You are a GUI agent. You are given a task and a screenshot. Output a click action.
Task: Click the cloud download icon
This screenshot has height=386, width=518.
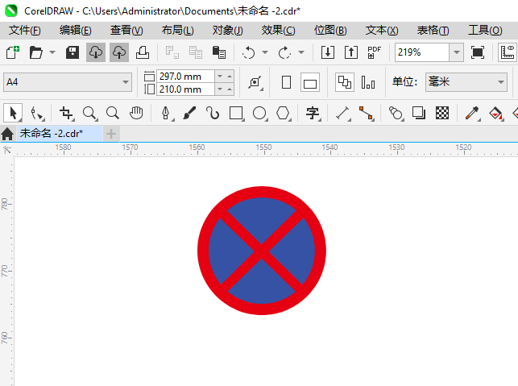(x=96, y=52)
